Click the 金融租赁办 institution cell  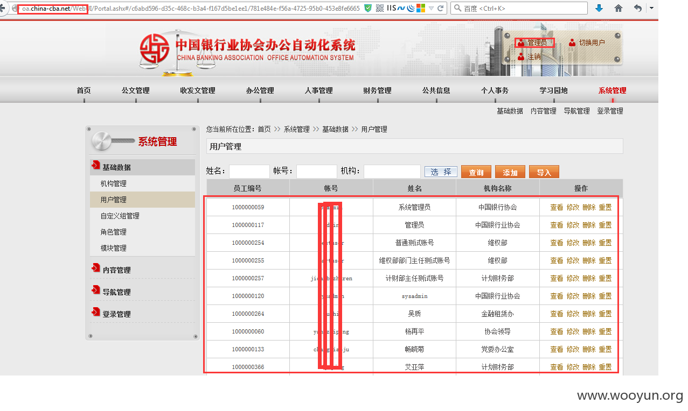497,314
